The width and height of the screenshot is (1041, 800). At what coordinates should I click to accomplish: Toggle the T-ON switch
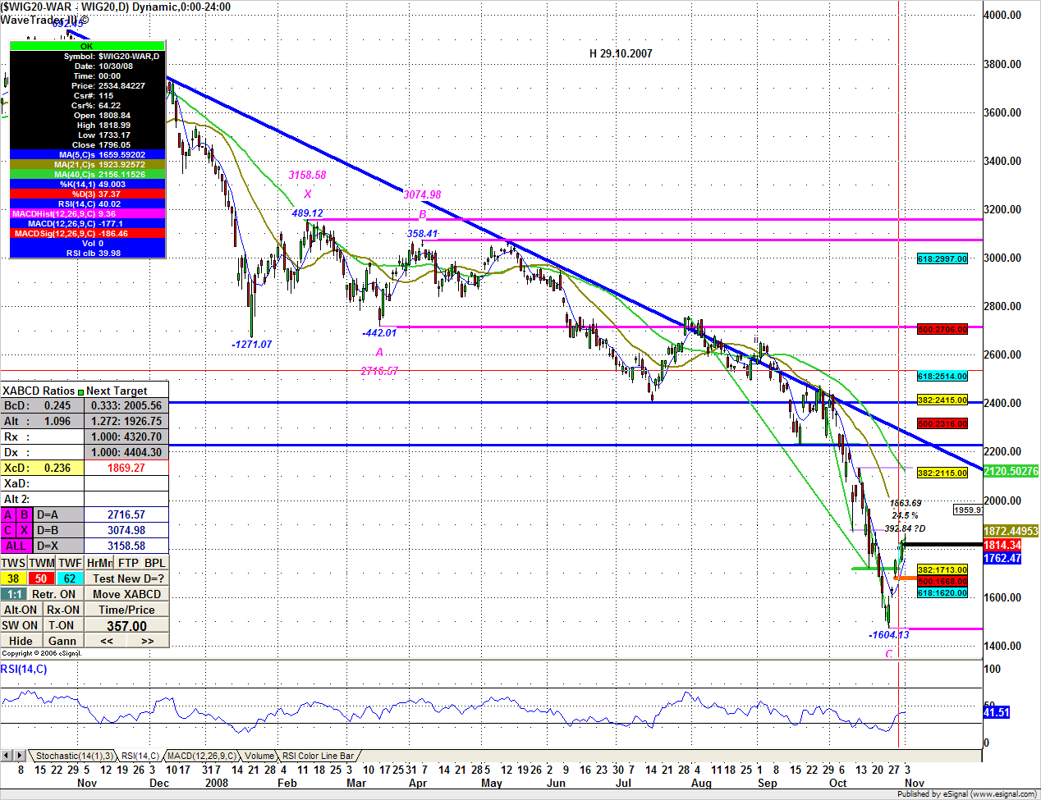tap(62, 625)
